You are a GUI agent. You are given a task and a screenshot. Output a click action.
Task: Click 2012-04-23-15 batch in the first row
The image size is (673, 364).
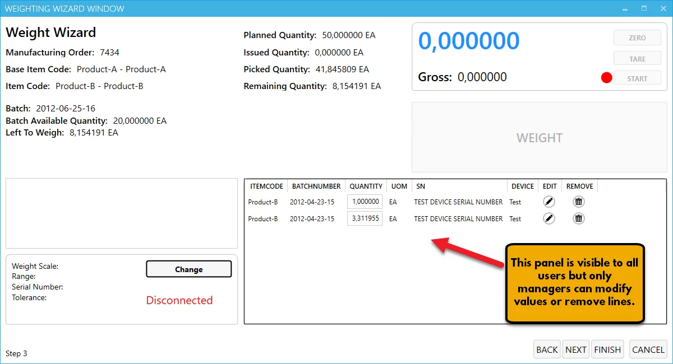coord(312,202)
